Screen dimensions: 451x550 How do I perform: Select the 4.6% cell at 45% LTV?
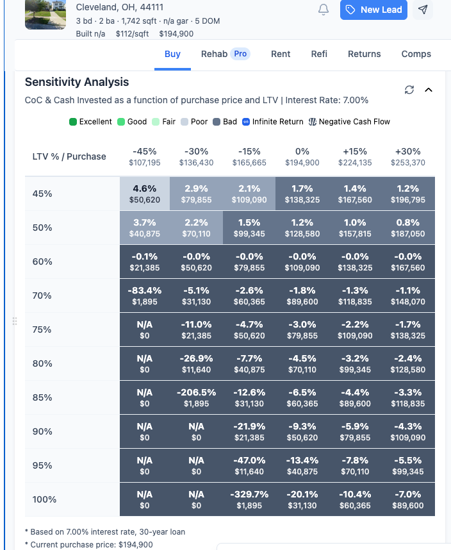(x=145, y=194)
